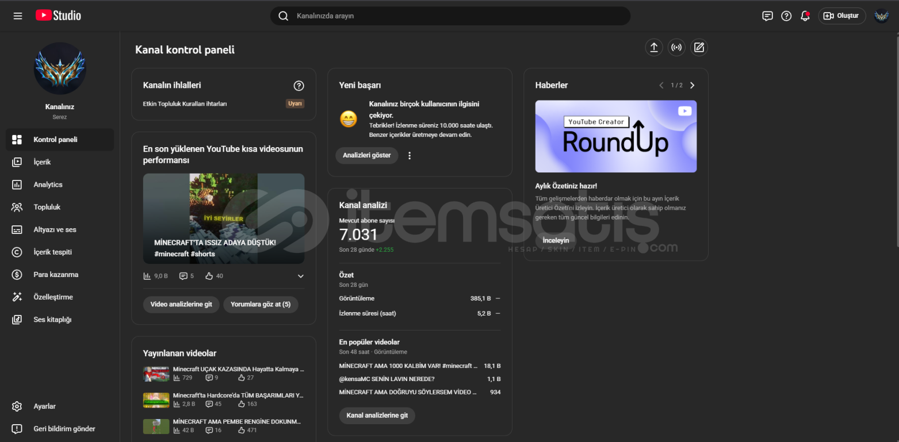Go to next Haberler news slide
The width and height of the screenshot is (899, 442).
click(692, 86)
